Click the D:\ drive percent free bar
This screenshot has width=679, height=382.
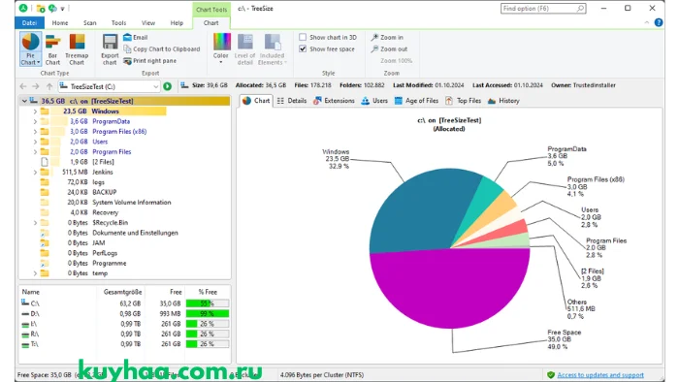208,313
